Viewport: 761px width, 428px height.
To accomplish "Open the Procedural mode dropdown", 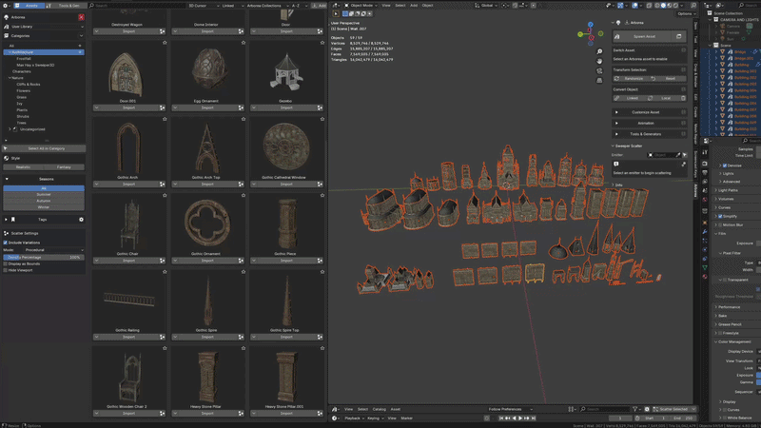I will [54, 250].
